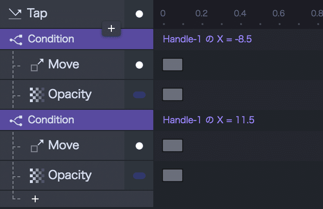Toggle the blue pill on the second Opacity row
Image resolution: width=323 pixels, height=209 pixels.
click(x=139, y=176)
